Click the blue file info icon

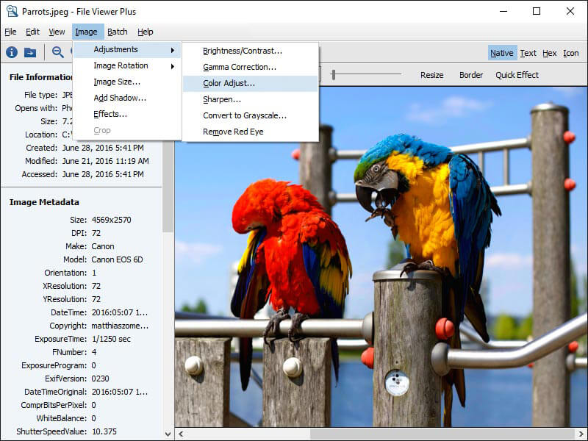12,52
